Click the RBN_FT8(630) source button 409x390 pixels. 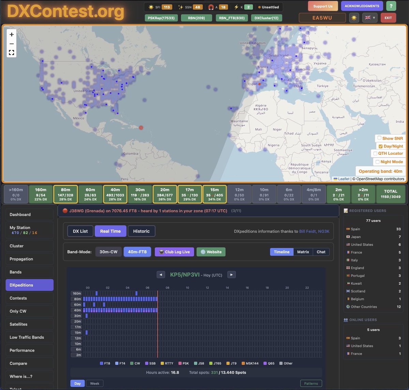pos(232,18)
